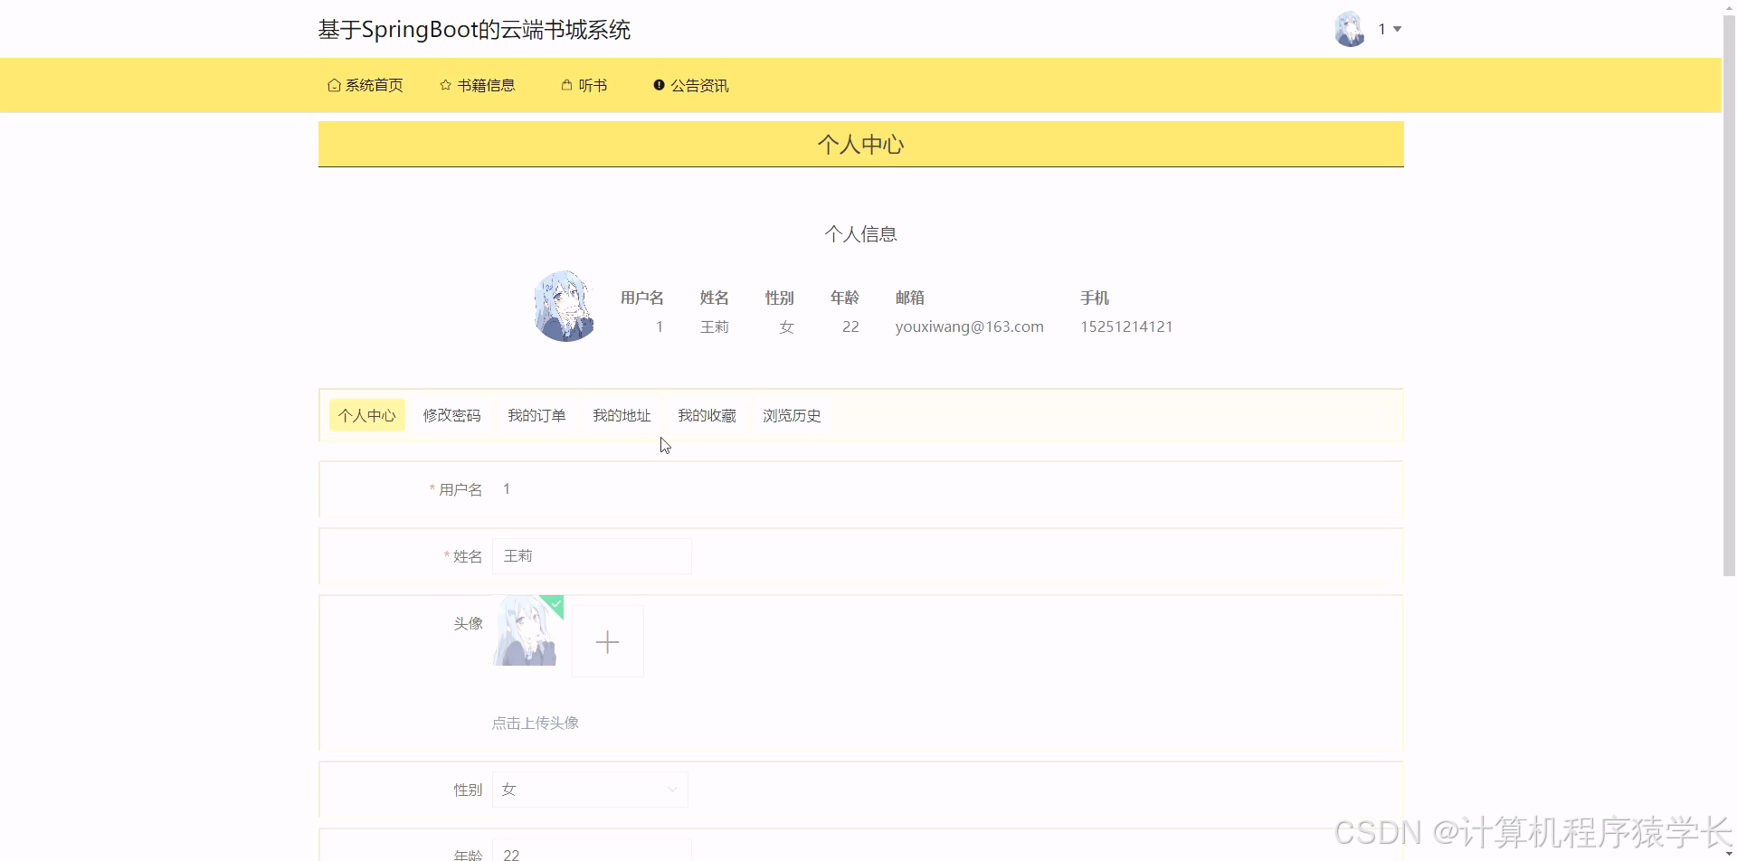Image resolution: width=1737 pixels, height=861 pixels.
Task: Click the plus icon to add a new avatar
Action: pyautogui.click(x=607, y=641)
